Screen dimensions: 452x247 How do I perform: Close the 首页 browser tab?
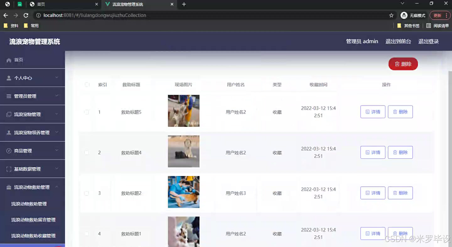coord(97,4)
